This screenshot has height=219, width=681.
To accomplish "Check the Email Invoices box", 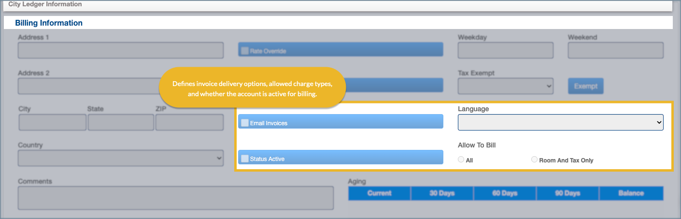I will tap(245, 123).
